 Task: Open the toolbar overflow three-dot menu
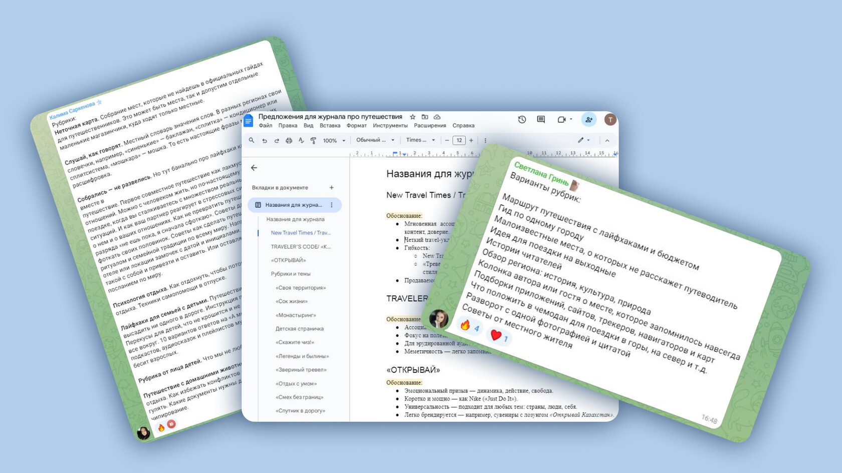tap(485, 141)
